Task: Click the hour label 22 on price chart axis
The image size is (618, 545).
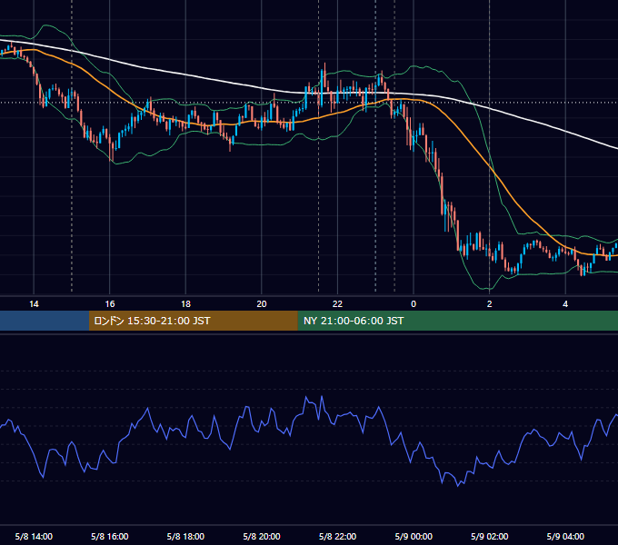Action: pyautogui.click(x=337, y=304)
